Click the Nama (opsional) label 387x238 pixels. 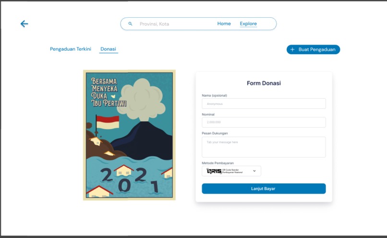[x=214, y=95]
